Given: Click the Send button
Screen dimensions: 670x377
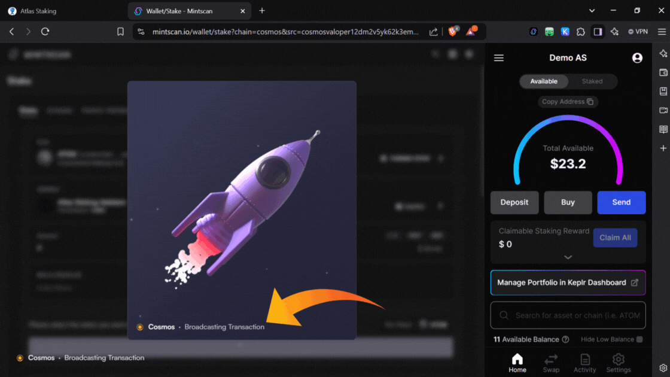Looking at the screenshot, I should [x=621, y=202].
